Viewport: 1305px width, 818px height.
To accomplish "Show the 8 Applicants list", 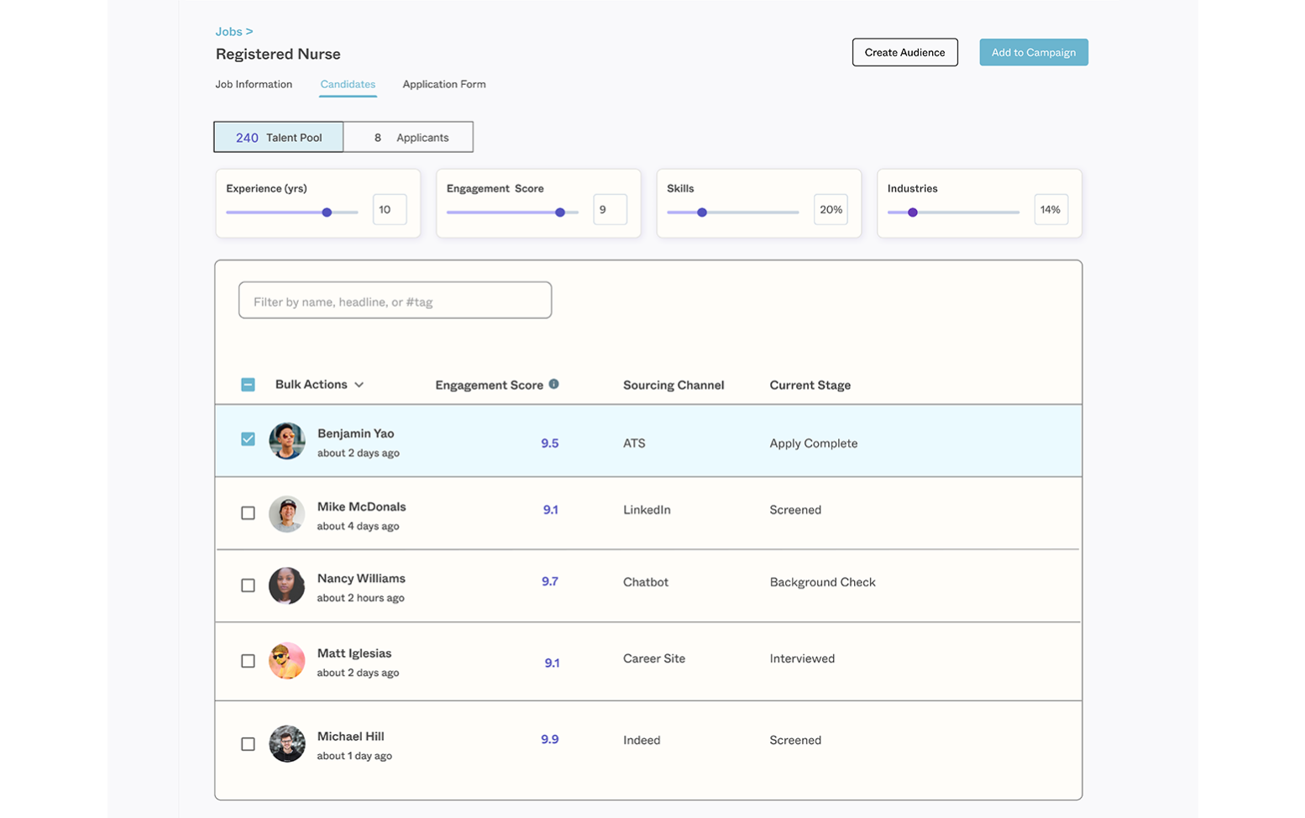I will coord(409,137).
